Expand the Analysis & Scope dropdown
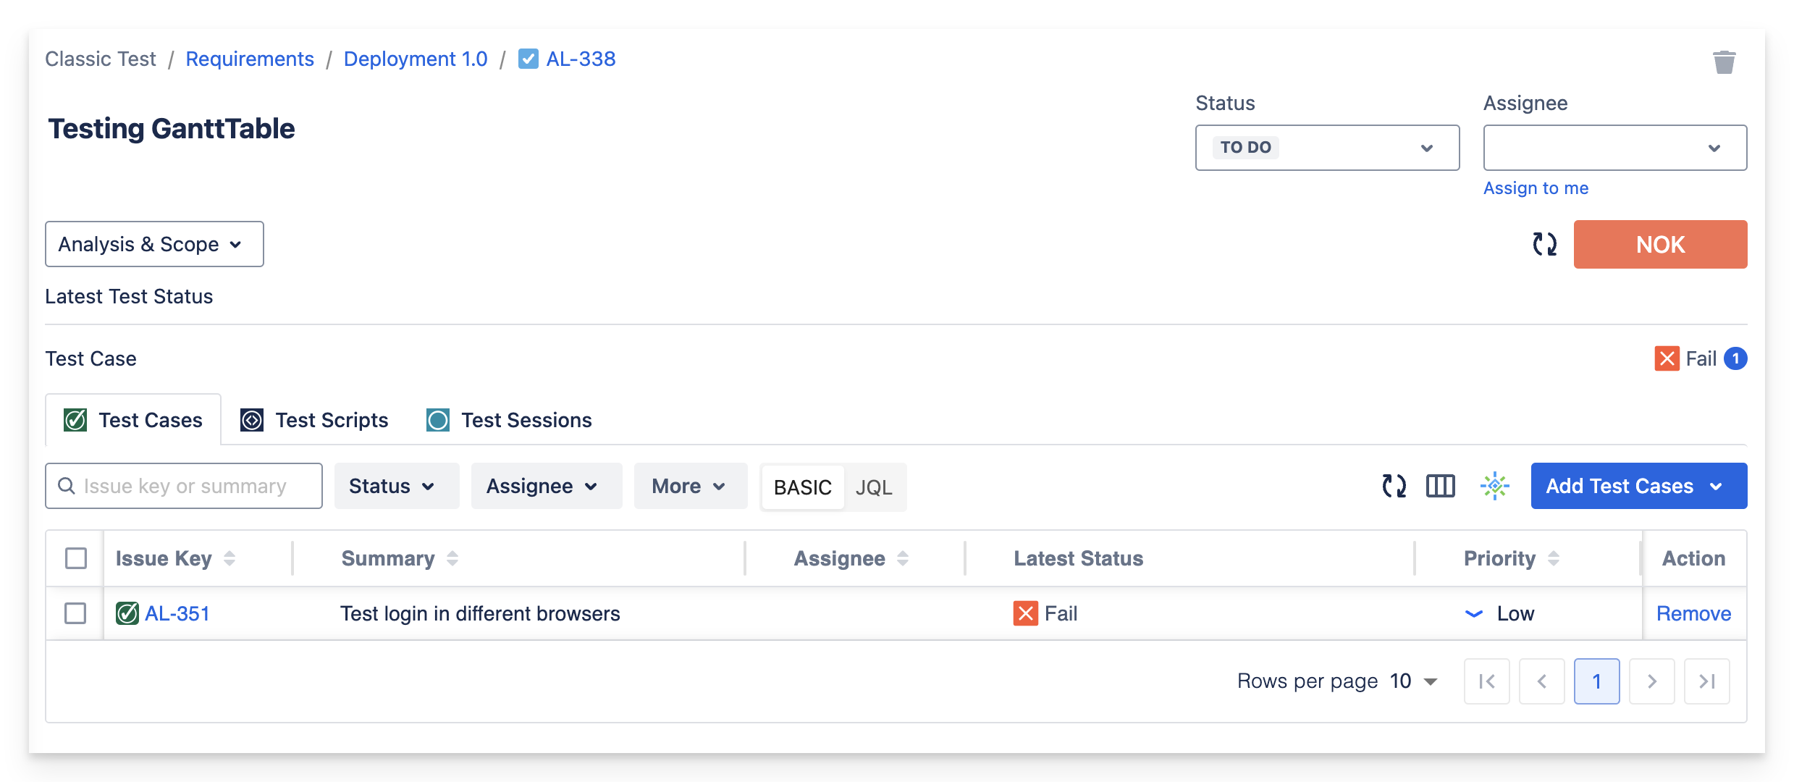The height and width of the screenshot is (782, 1794). (154, 244)
